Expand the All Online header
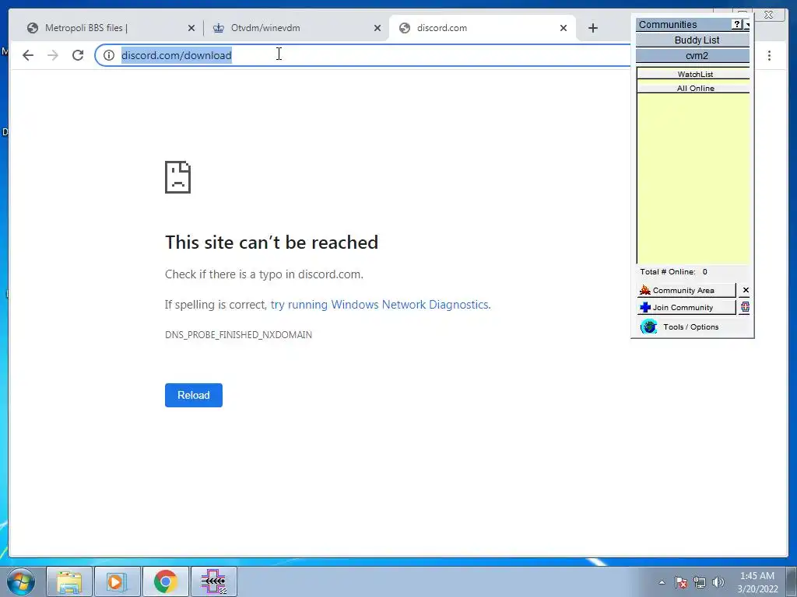Image resolution: width=797 pixels, height=597 pixels. pyautogui.click(x=693, y=88)
